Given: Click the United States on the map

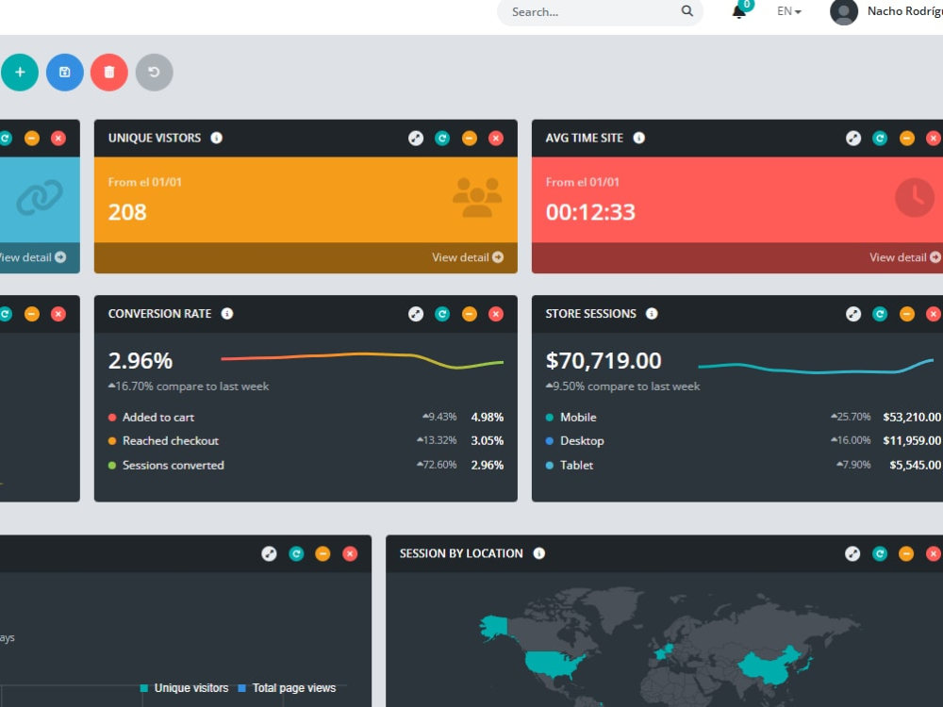Looking at the screenshot, I should point(554,663).
